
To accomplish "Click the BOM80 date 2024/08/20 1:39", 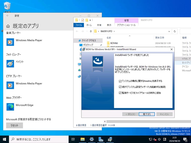I will click(x=163, y=43).
